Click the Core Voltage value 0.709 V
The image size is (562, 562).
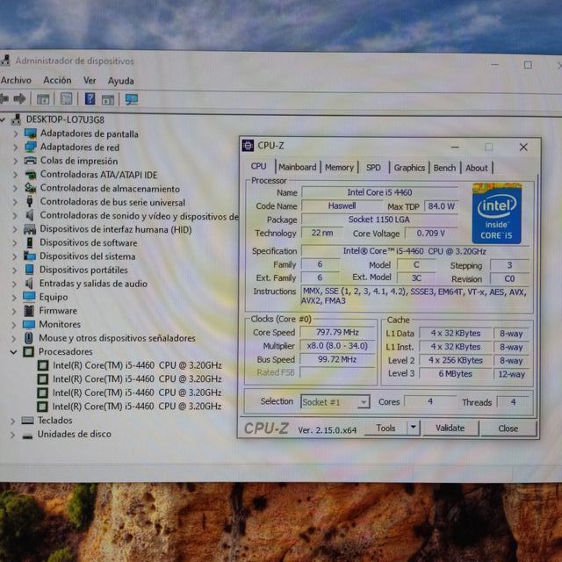(431, 234)
